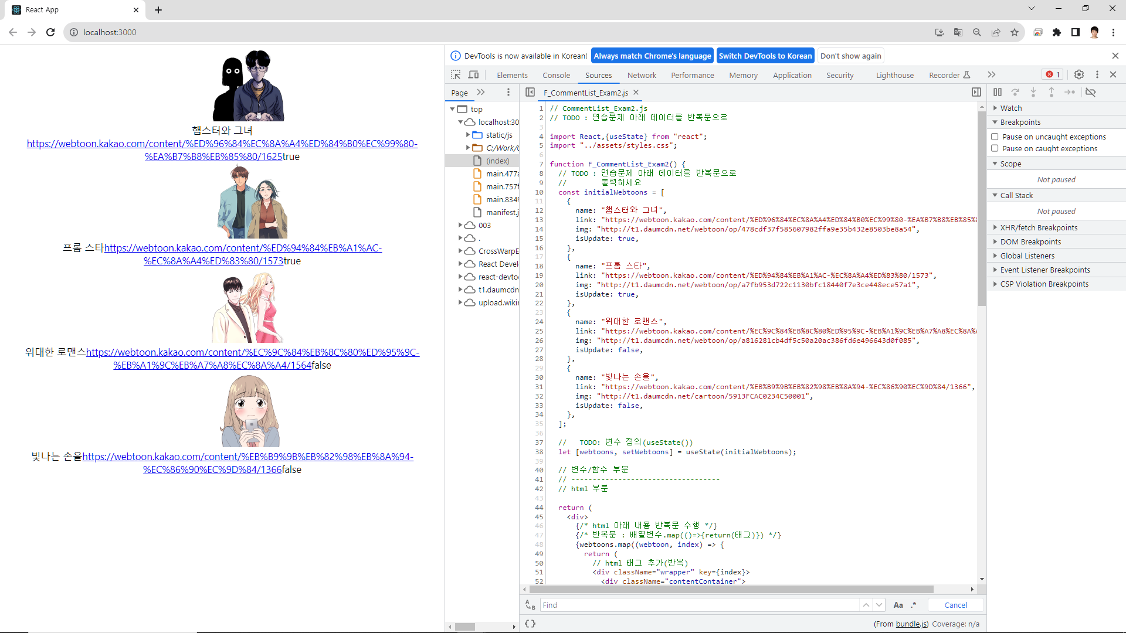This screenshot has width=1126, height=633.
Task: Expand the XHR/fetch Breakpoints section
Action: pyautogui.click(x=1039, y=227)
